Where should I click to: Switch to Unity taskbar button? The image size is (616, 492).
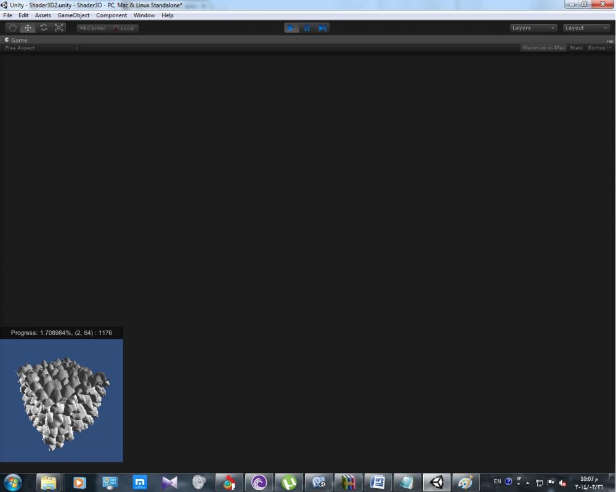click(437, 482)
